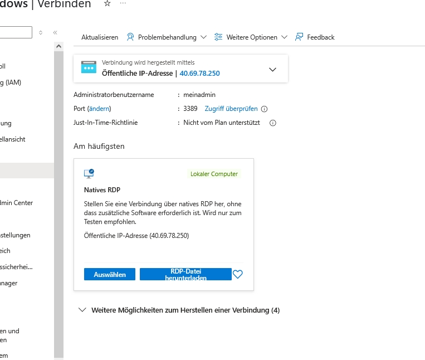Expand Weitere Möglichkeiten zum Herstellen einer Verbindung

[83, 310]
